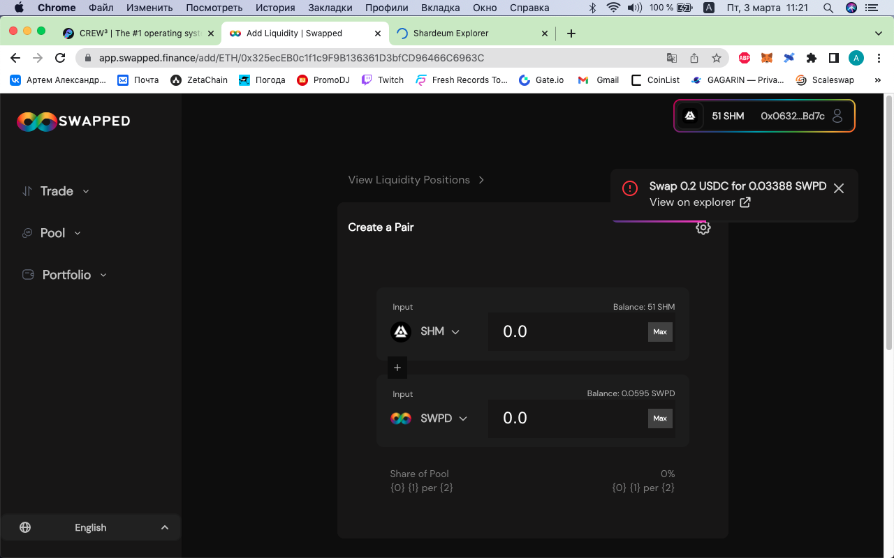The height and width of the screenshot is (558, 894).
Task: Open the SHM token selector dropdown
Action: tap(440, 331)
